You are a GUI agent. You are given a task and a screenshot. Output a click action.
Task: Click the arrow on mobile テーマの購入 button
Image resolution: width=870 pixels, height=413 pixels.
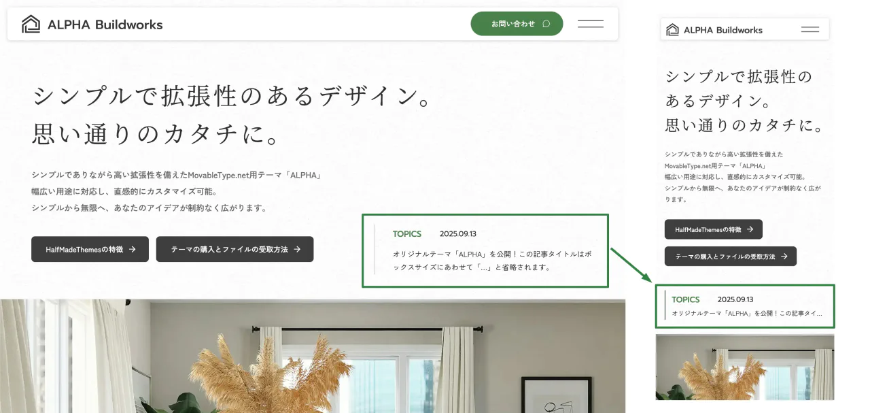[x=784, y=257]
